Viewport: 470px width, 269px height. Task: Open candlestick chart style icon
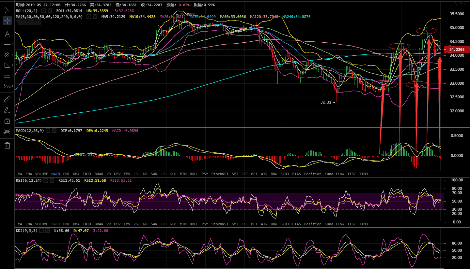coord(7,132)
